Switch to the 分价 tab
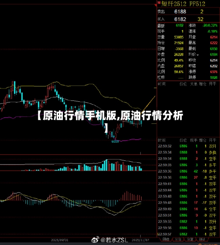Image resolution: width=220 pixels, height=245 pixels. [x=178, y=239]
